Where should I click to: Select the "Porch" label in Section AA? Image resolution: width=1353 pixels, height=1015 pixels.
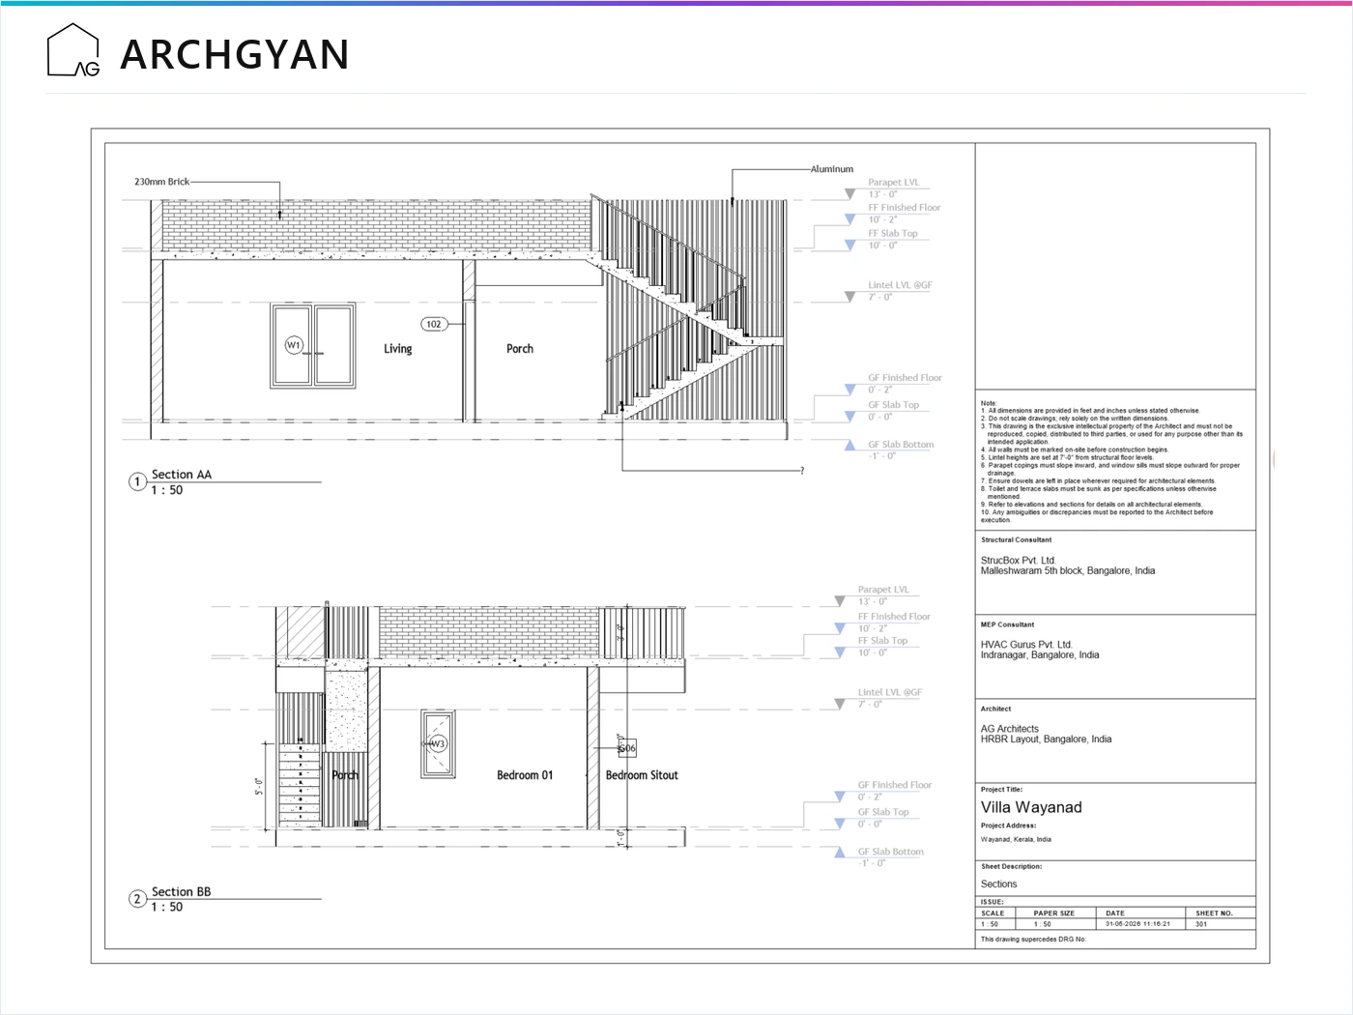pyautogui.click(x=520, y=349)
